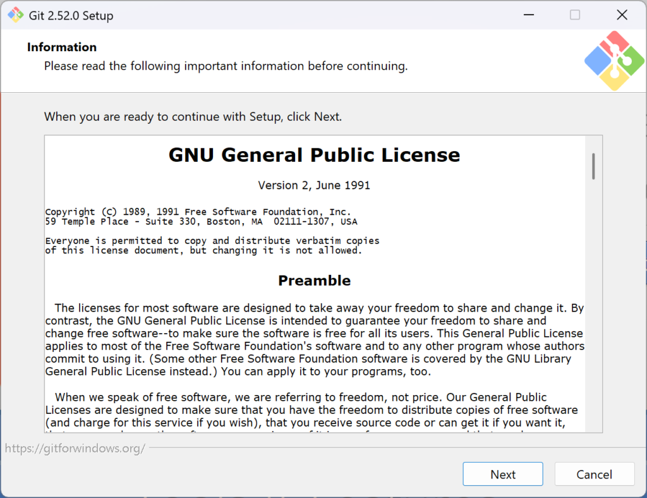This screenshot has width=647, height=498.
Task: Click 'Please read the following important information' text
Action: point(226,66)
